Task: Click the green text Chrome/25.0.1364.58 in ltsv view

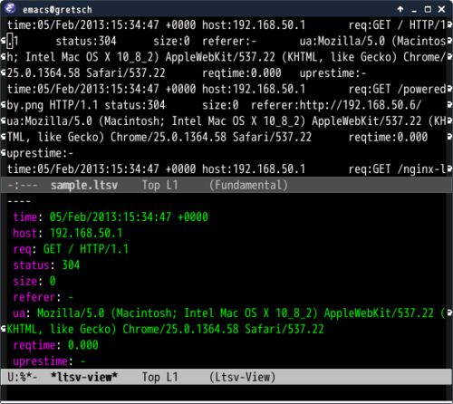Action: pos(180,329)
